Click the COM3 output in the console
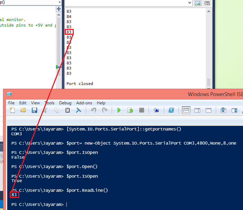Screen dimensions: 243x210 pyautogui.click(x=17, y=134)
